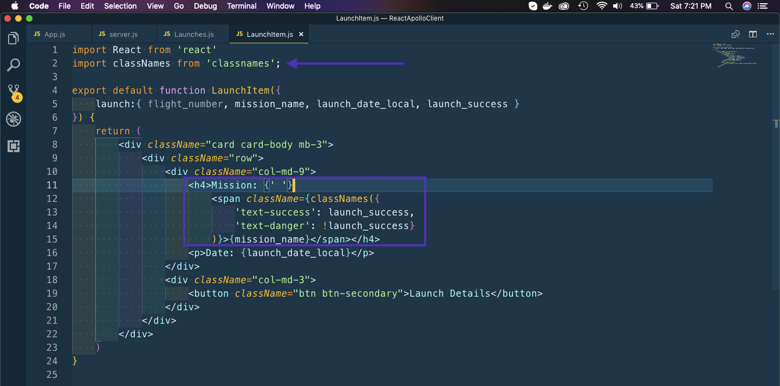Click line number 11 in the gutter

pyautogui.click(x=51, y=185)
